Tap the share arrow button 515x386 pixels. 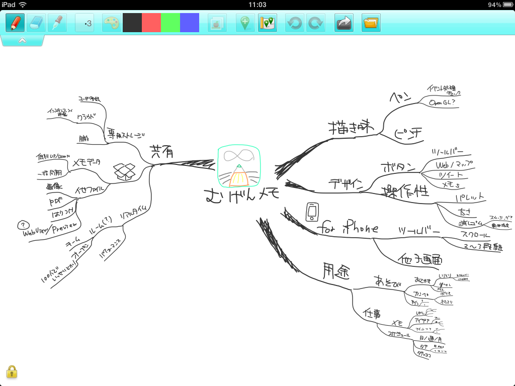pos(344,23)
